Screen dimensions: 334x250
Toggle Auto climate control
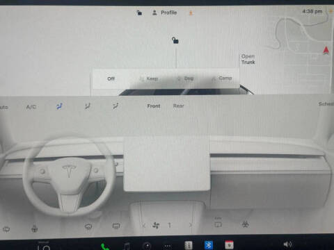(3, 107)
